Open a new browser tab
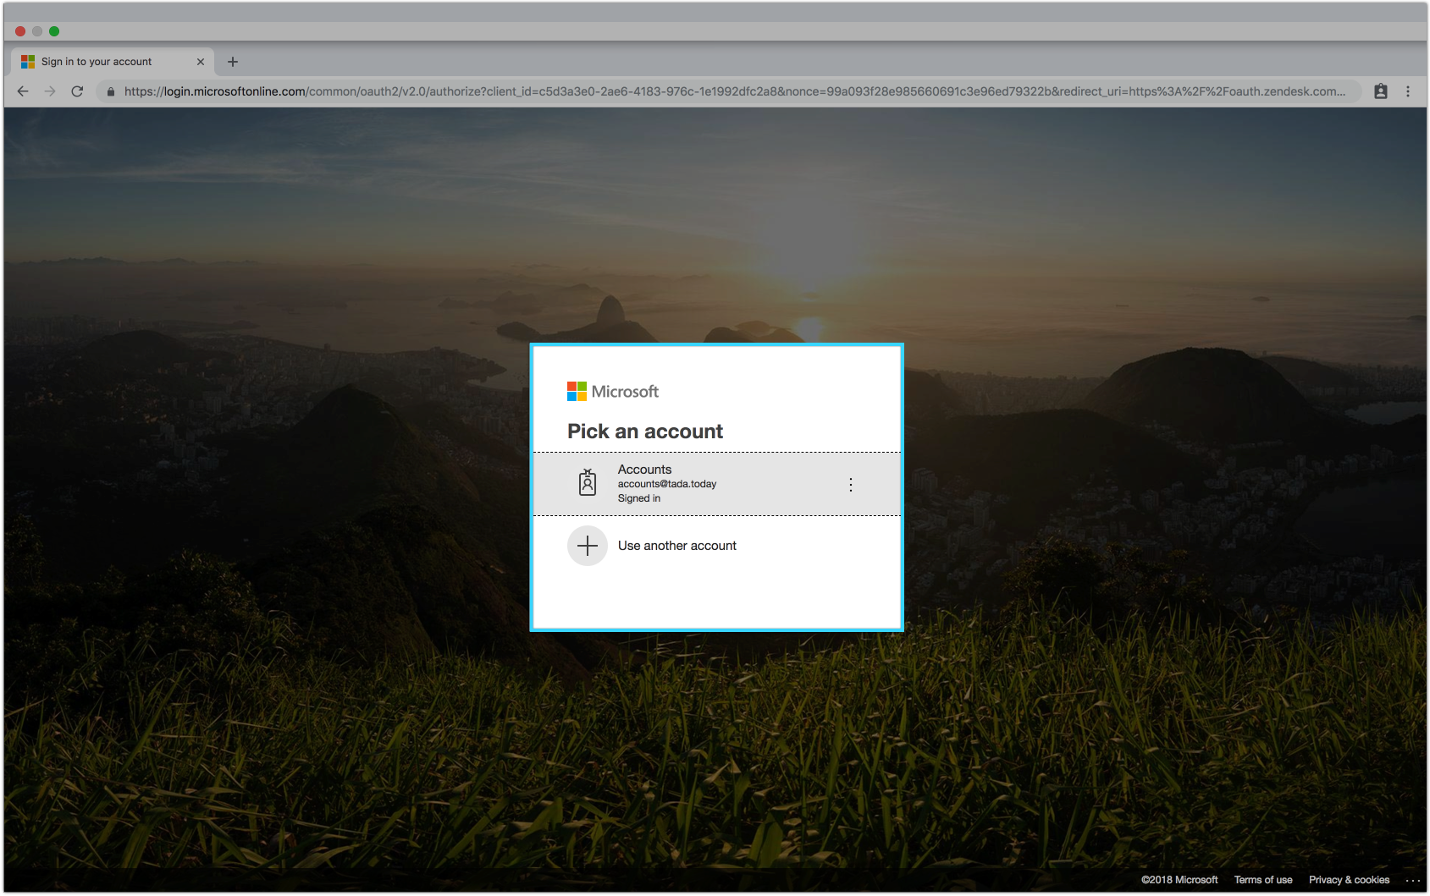The height and width of the screenshot is (896, 1430). 233,61
